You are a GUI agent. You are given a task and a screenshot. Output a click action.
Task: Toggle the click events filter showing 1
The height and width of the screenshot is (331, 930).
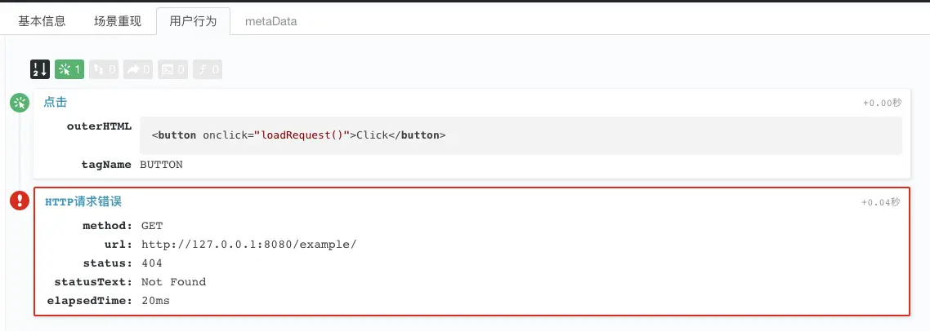pos(69,70)
